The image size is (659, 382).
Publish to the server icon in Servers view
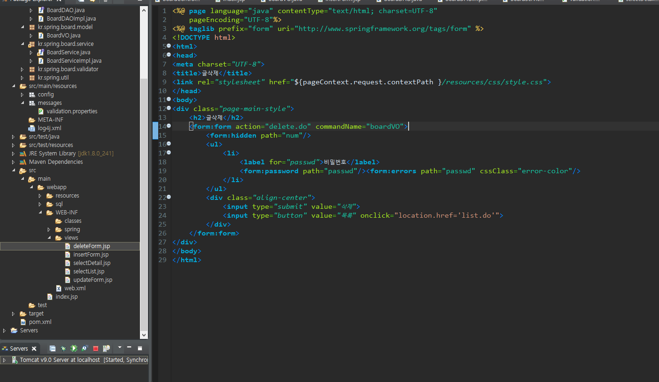tap(106, 348)
